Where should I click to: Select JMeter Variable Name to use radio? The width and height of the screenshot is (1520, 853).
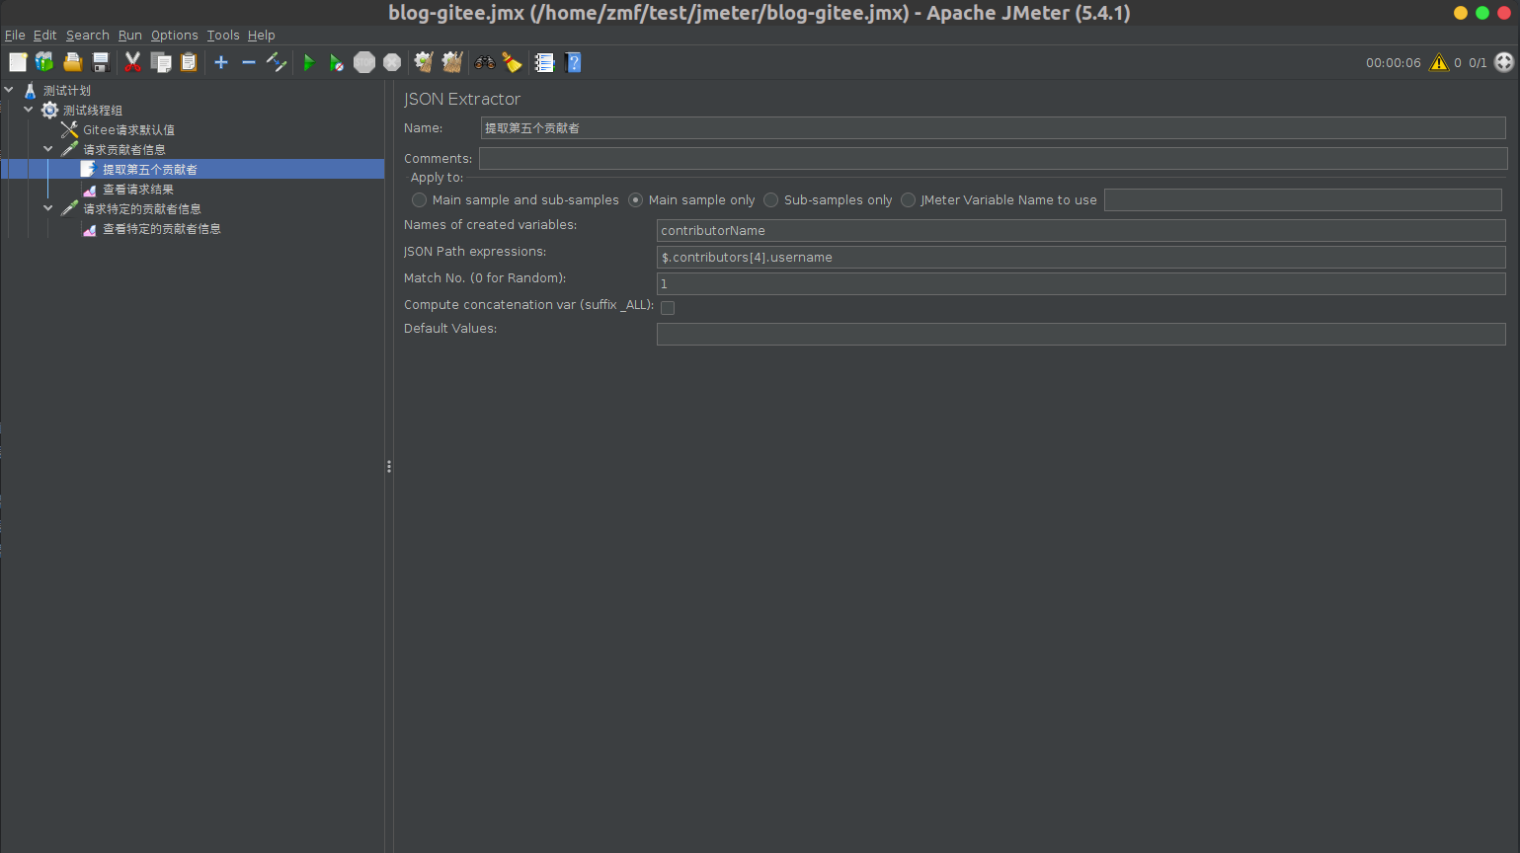[x=908, y=199]
